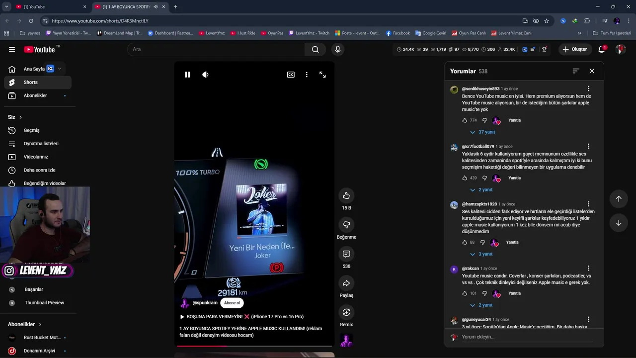Screen dimensions: 636x358
Task: Dislike the Short (Beğenme)
Action: click(x=346, y=225)
